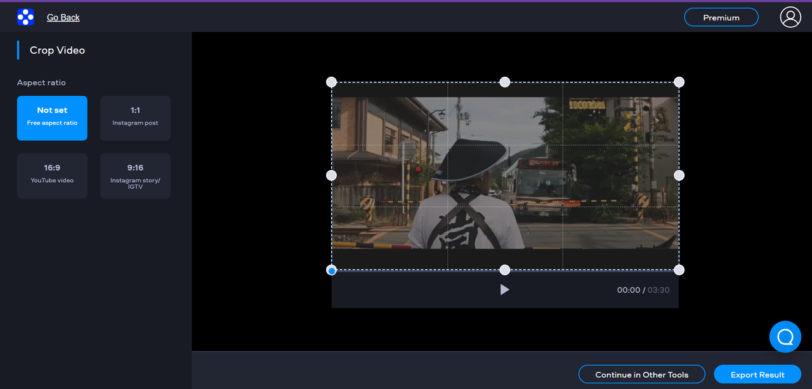This screenshot has width=812, height=389.
Task: Click the app logo icon
Action: tap(25, 17)
